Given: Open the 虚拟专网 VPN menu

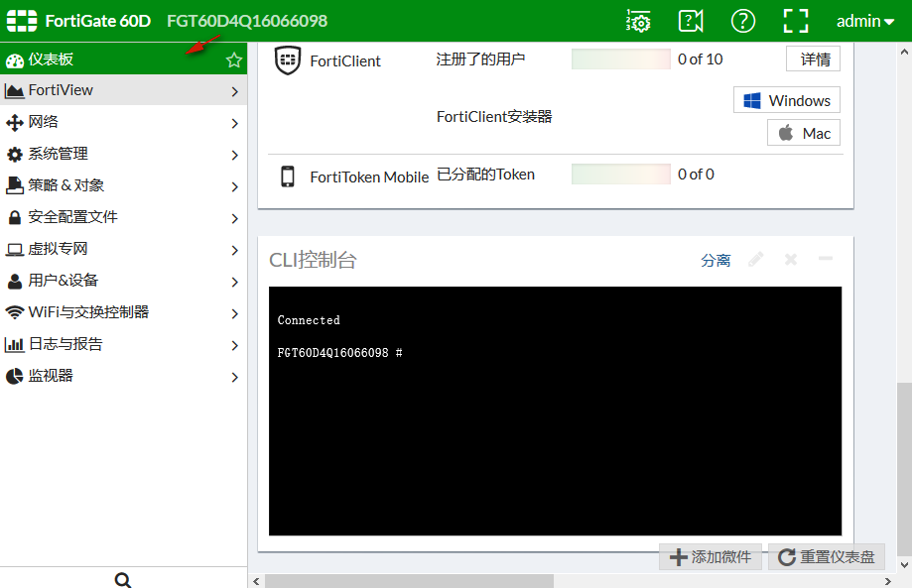Looking at the screenshot, I should (123, 249).
